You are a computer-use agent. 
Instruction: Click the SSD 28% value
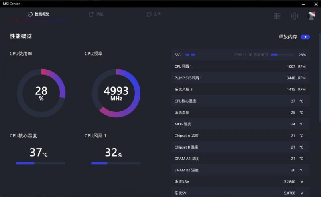click(x=302, y=55)
